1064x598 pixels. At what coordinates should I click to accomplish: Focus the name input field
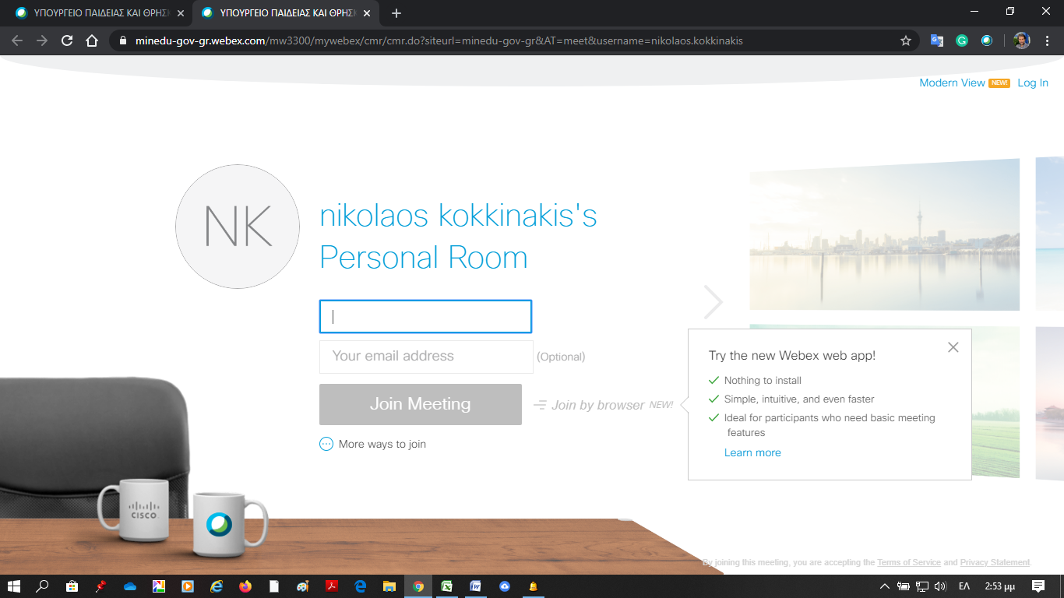tap(425, 316)
